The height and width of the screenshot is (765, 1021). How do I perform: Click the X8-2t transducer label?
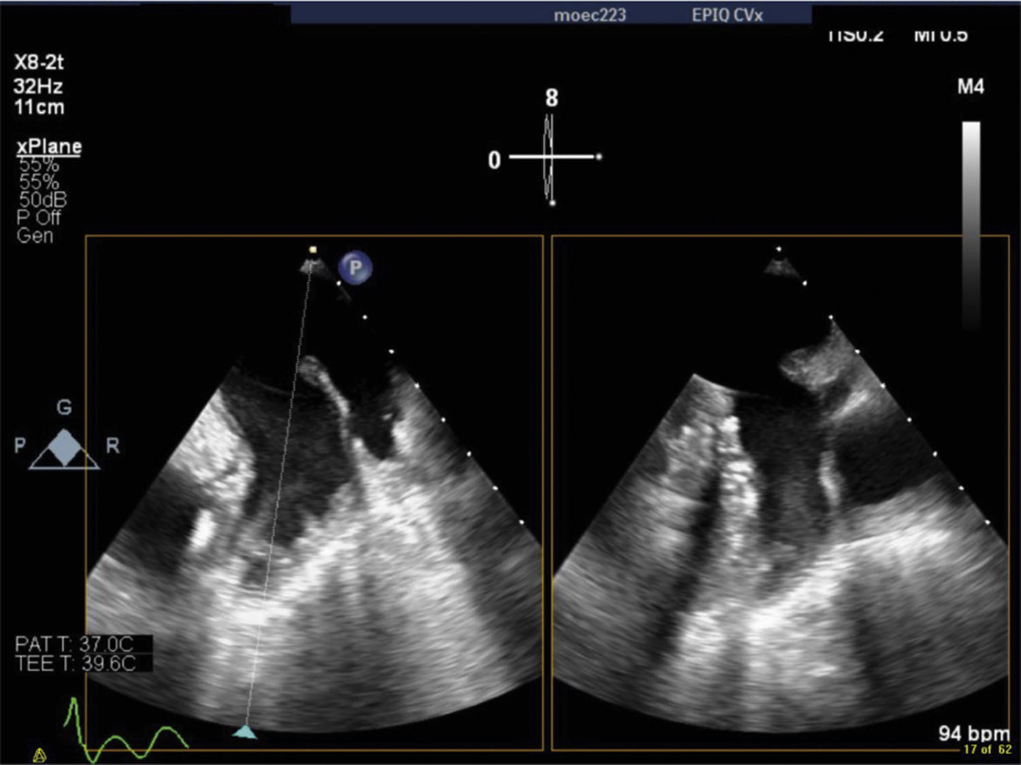coord(39,63)
